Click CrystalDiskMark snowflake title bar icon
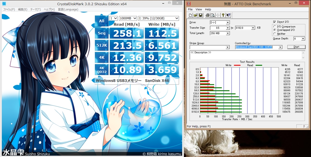311x157 pixels. tap(4, 4)
